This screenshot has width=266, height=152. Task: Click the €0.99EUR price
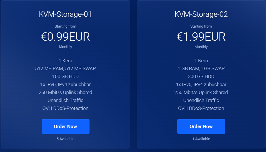65,37
